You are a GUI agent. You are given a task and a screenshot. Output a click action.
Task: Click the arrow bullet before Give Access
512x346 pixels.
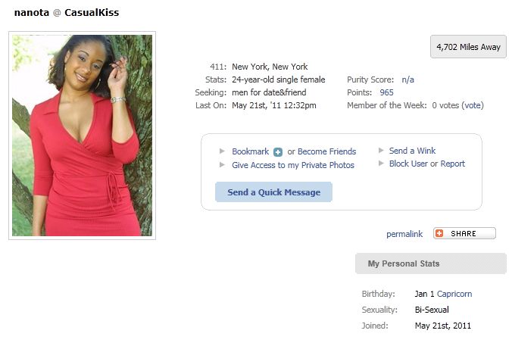tap(222, 164)
